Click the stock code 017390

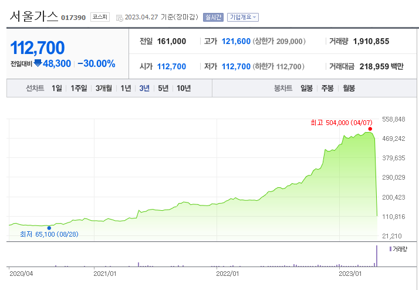tap(73, 18)
